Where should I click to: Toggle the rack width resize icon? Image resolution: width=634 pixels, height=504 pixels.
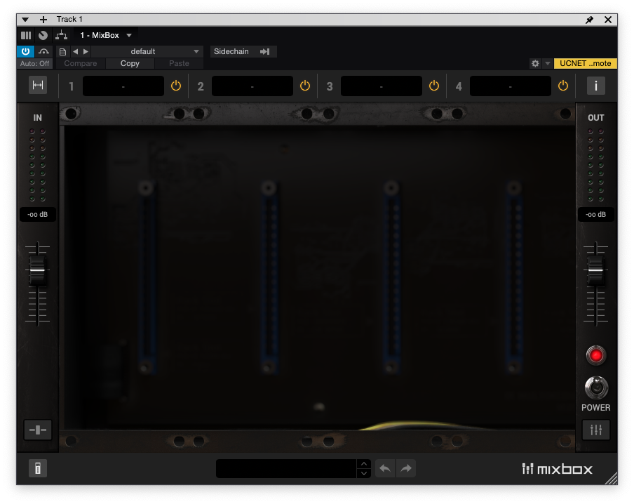38,85
